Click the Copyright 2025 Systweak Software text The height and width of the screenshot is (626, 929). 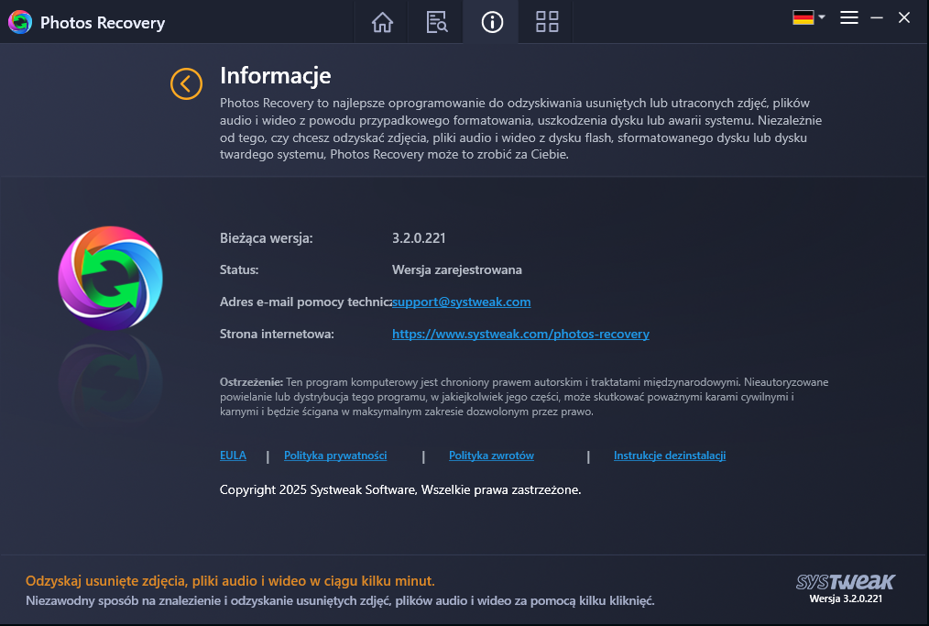(x=400, y=489)
